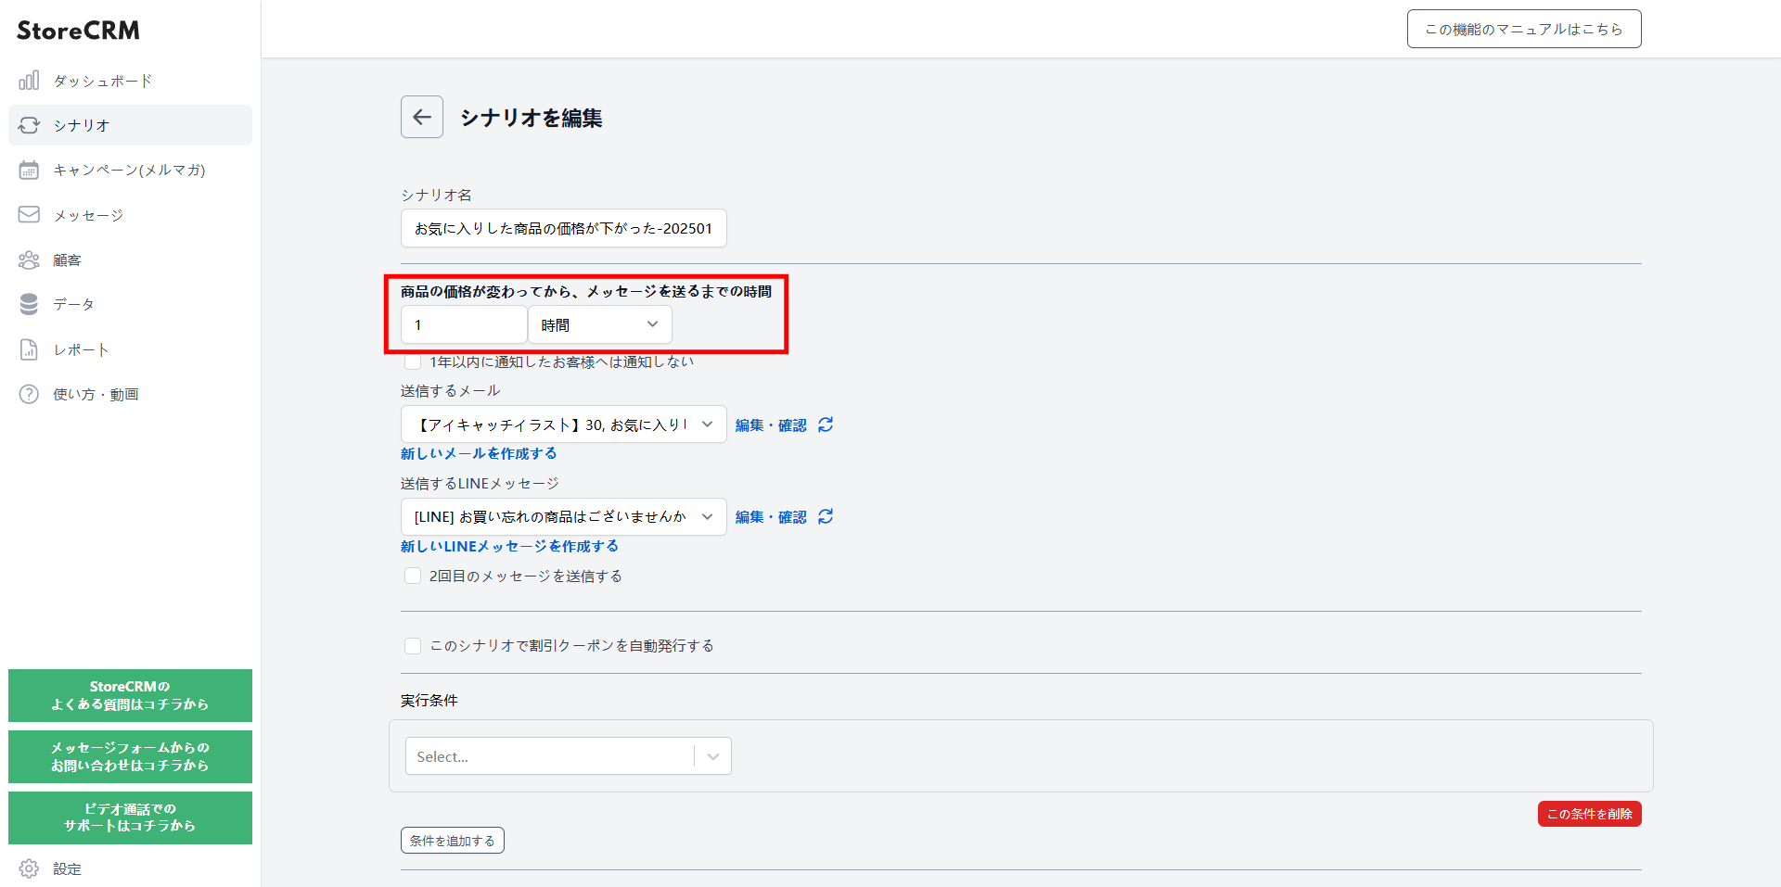Click the 送信するLINEメッセージ label
This screenshot has width=1781, height=887.
(x=480, y=484)
